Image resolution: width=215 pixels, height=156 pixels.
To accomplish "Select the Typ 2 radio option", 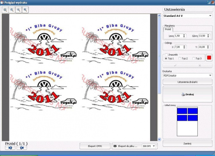I will [180, 59].
